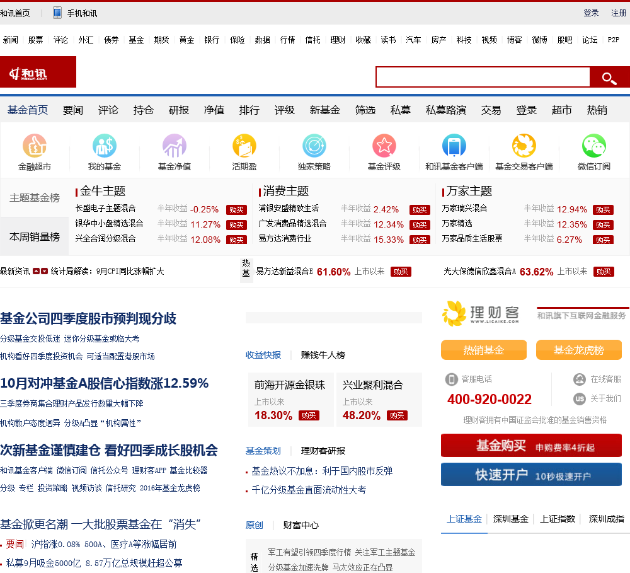630x573 pixels.
Task: Click the 注册 link
Action: [x=619, y=13]
